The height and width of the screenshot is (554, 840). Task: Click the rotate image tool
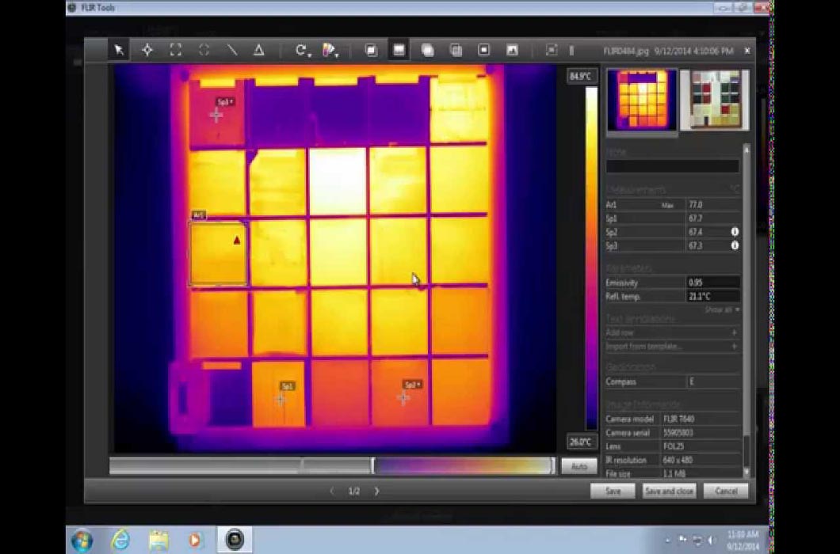tap(300, 50)
